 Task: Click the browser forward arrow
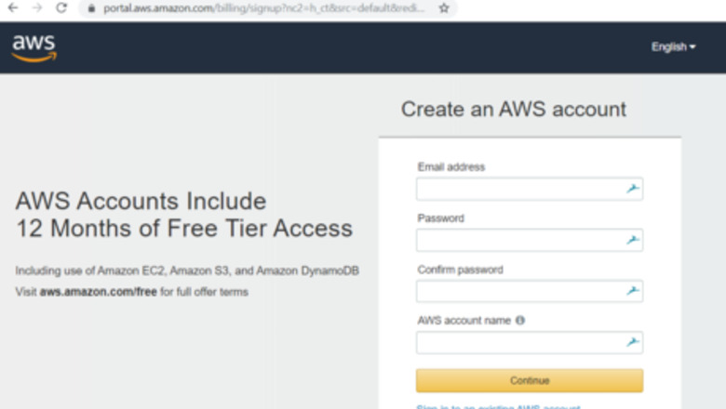(37, 7)
